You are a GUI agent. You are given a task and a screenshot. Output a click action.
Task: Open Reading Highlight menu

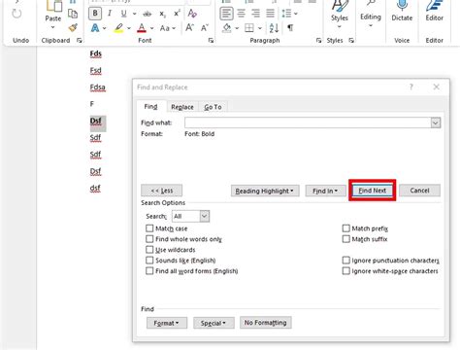tap(265, 191)
